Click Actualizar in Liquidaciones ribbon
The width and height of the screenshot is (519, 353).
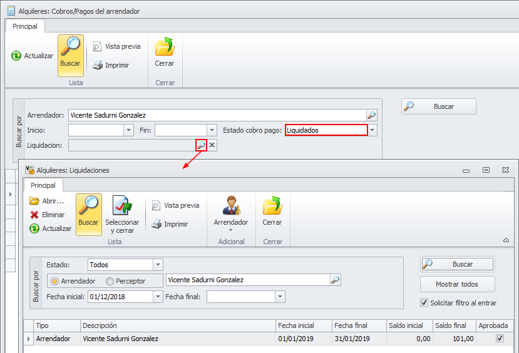tap(50, 228)
